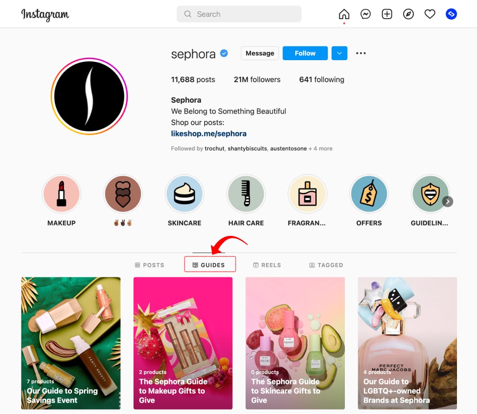Switch to the REELS tab
The height and width of the screenshot is (414, 477).
pos(267,265)
